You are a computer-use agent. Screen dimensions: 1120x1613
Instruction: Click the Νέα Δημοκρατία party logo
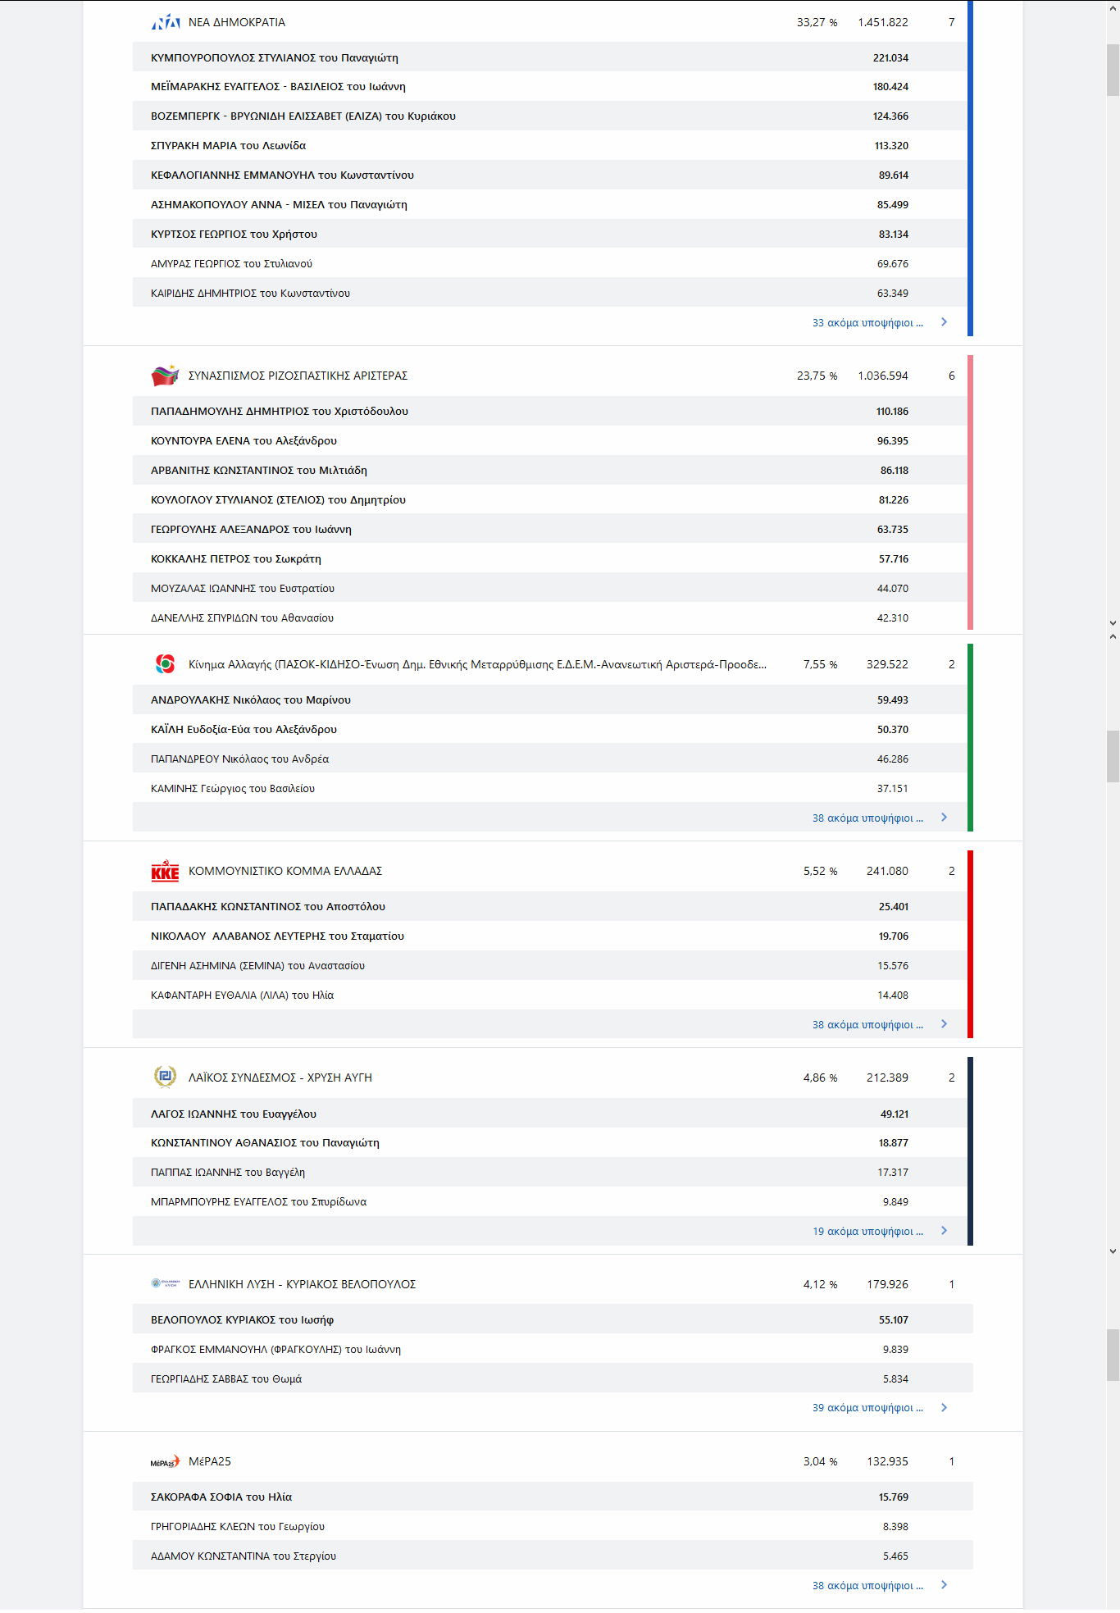tap(166, 22)
